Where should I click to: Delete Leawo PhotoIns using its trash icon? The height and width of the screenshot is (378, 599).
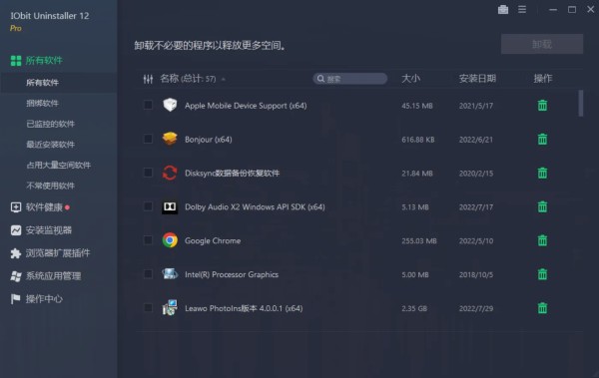[x=542, y=308]
